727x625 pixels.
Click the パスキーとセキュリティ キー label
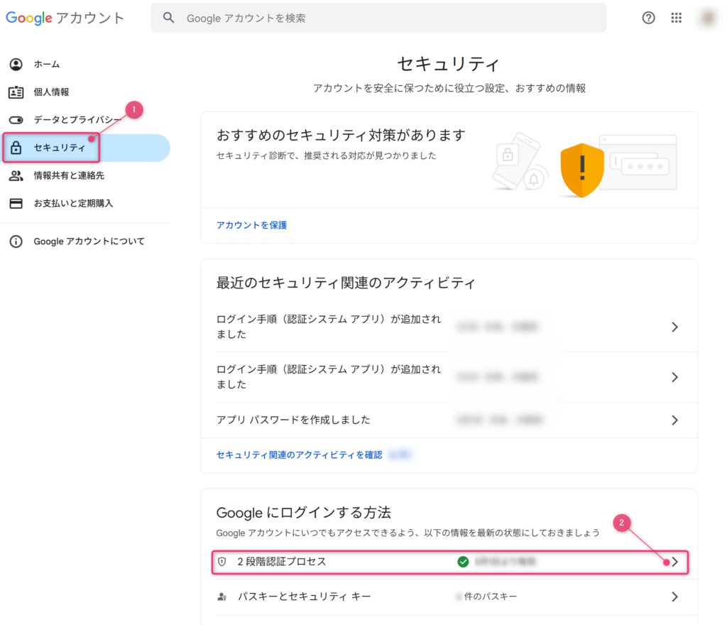click(304, 597)
